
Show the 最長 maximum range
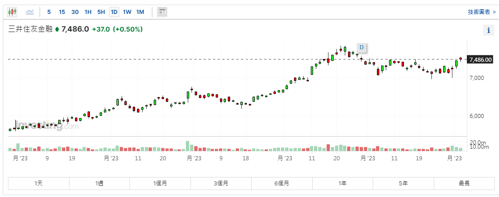tap(464, 184)
